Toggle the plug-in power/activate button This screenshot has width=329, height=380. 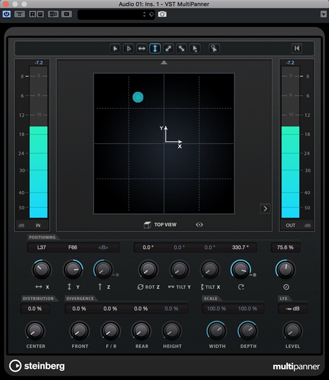pos(6,14)
